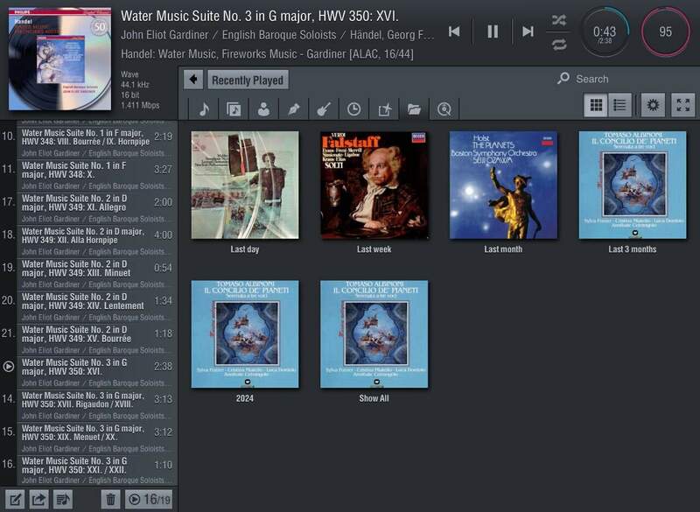Open settings gear icon
The image size is (700, 512).
coord(652,105)
